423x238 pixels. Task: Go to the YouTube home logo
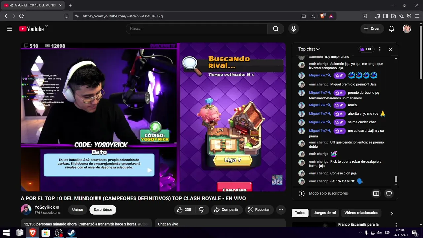click(x=31, y=29)
